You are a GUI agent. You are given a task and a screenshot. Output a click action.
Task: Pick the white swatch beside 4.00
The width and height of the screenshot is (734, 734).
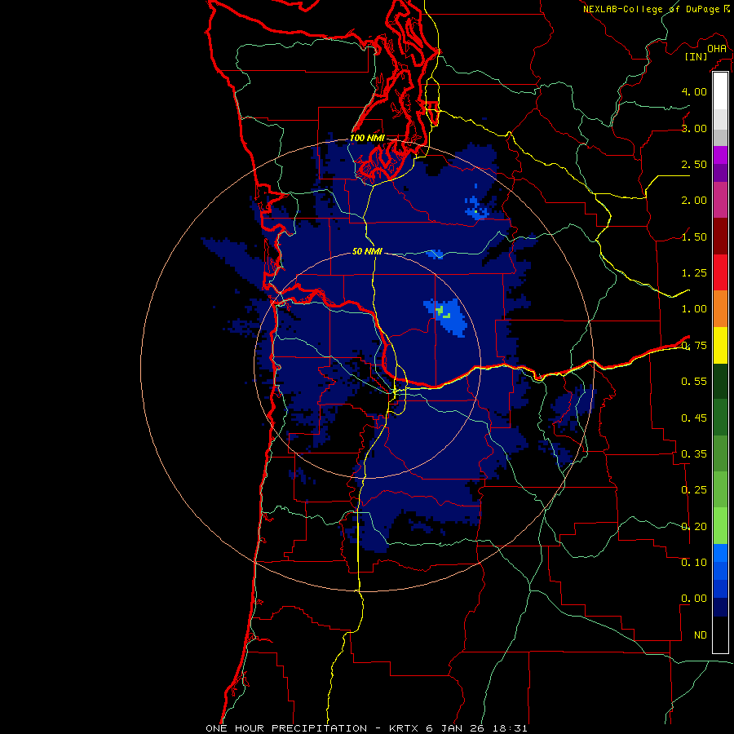[720, 91]
